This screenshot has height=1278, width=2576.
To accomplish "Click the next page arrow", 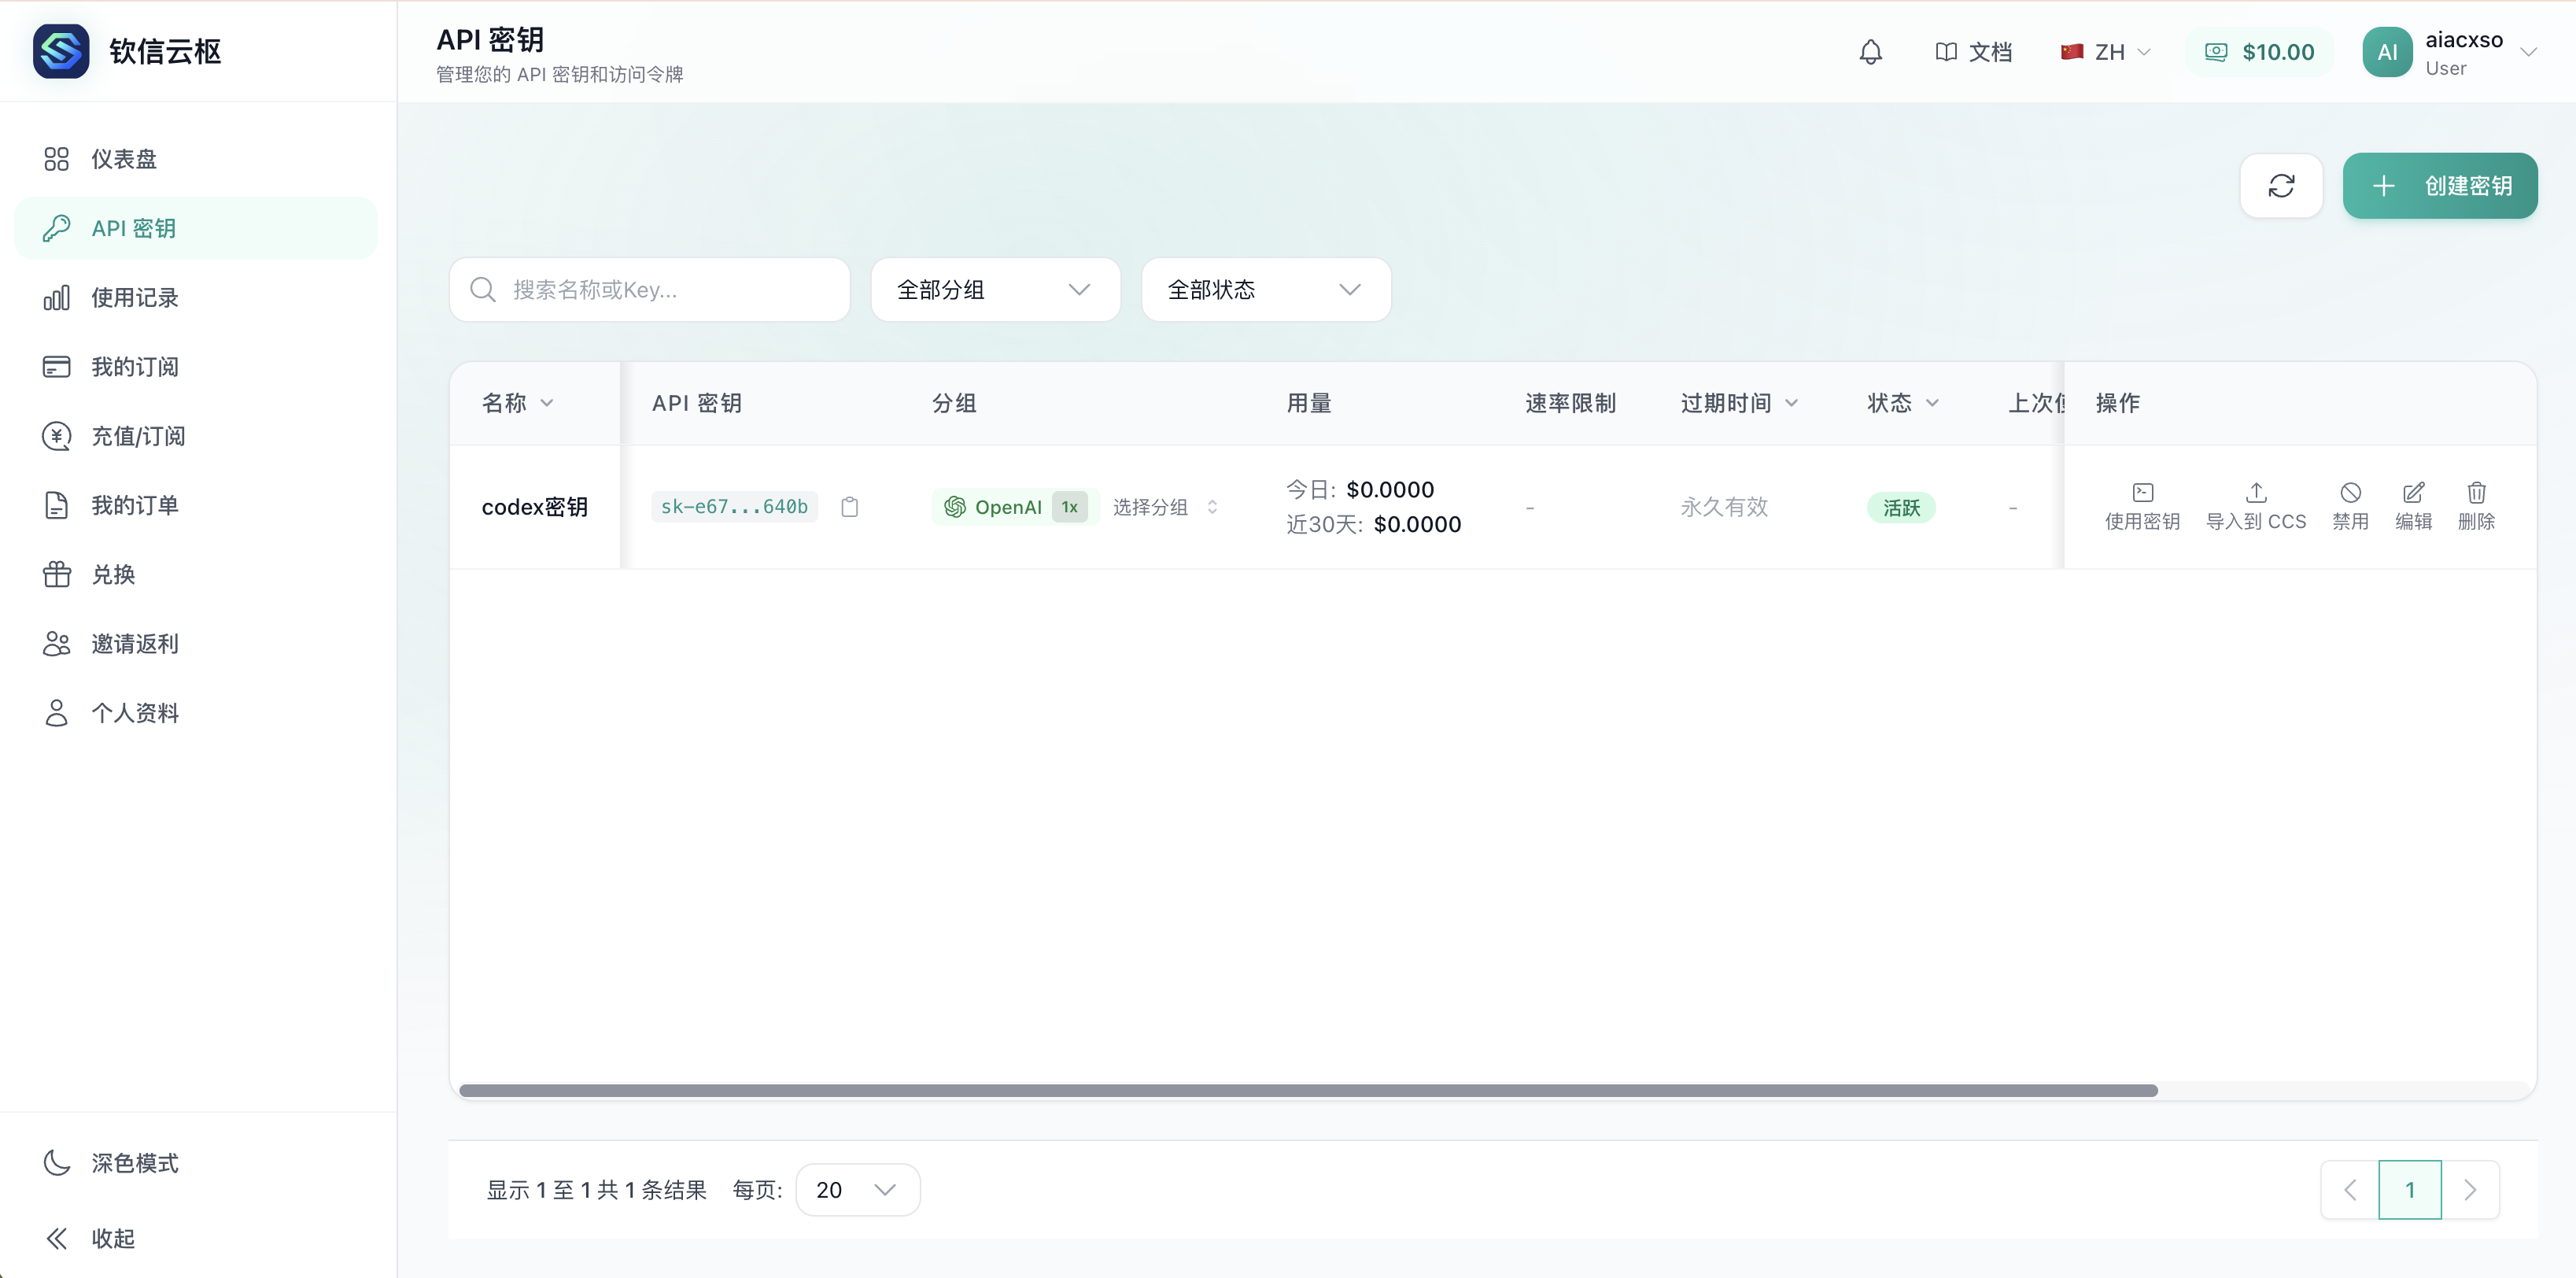I will (x=2470, y=1189).
